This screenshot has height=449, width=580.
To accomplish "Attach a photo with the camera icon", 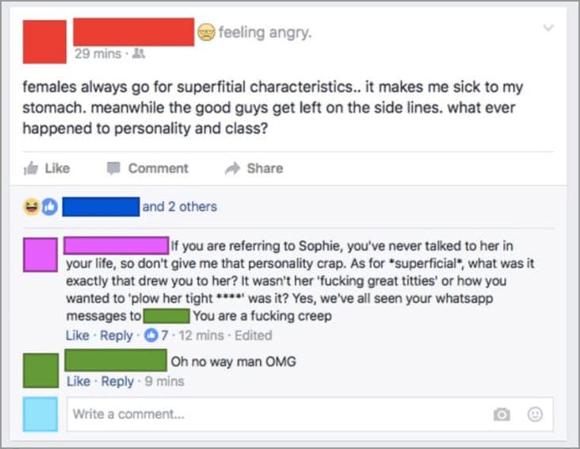I will (502, 414).
